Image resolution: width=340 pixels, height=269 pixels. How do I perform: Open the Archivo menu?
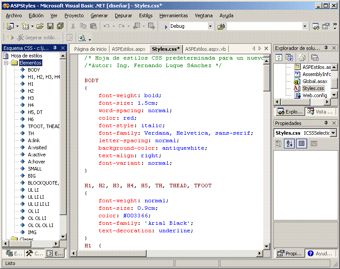click(x=14, y=15)
